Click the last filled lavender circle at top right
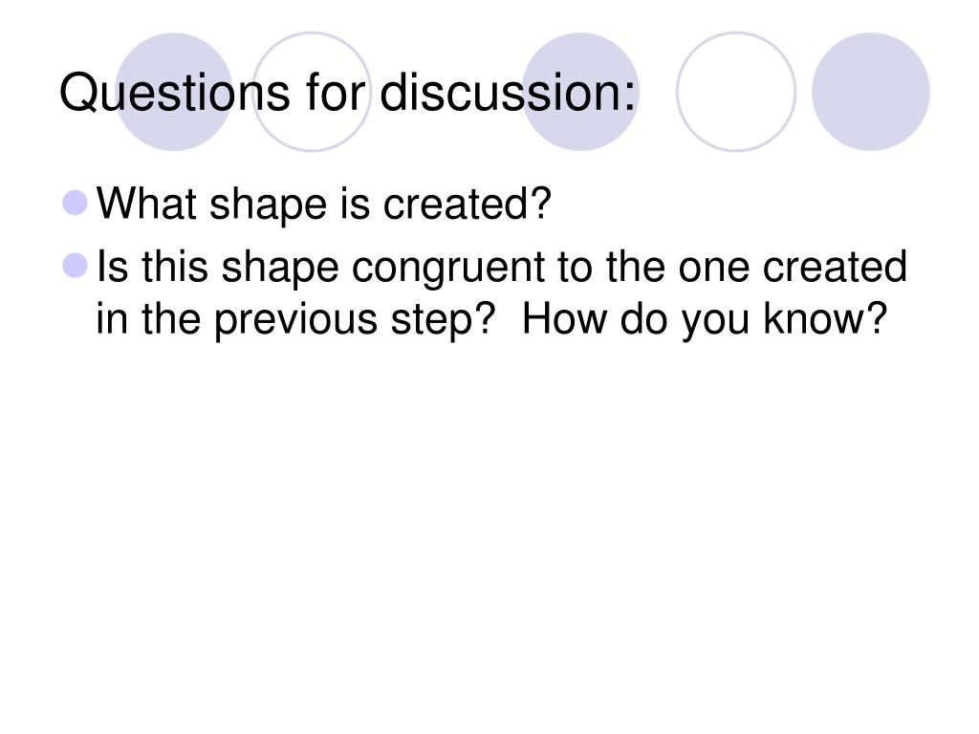 pos(871,92)
